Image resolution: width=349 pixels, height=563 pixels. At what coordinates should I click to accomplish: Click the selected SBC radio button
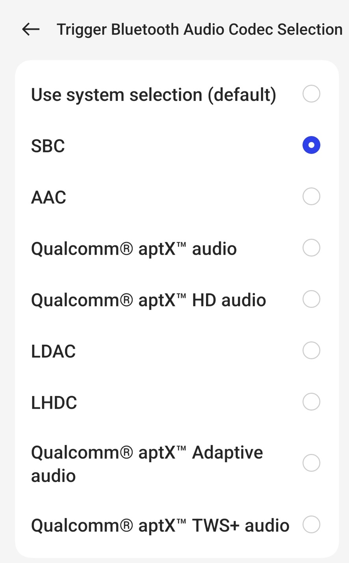pyautogui.click(x=311, y=145)
